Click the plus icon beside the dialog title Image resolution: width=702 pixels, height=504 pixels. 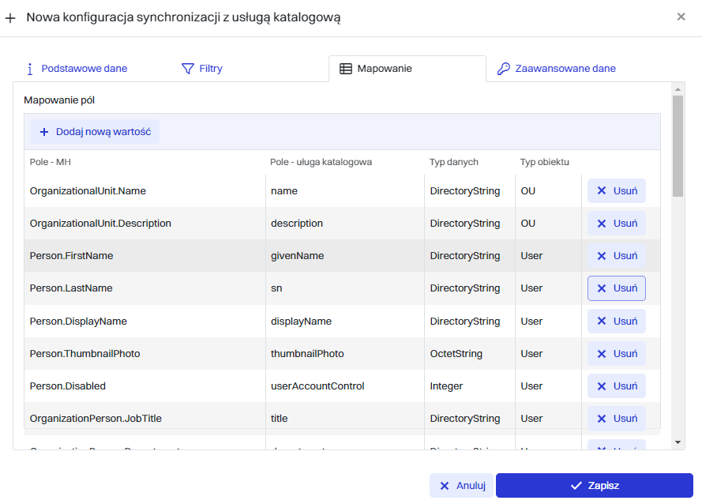click(10, 17)
